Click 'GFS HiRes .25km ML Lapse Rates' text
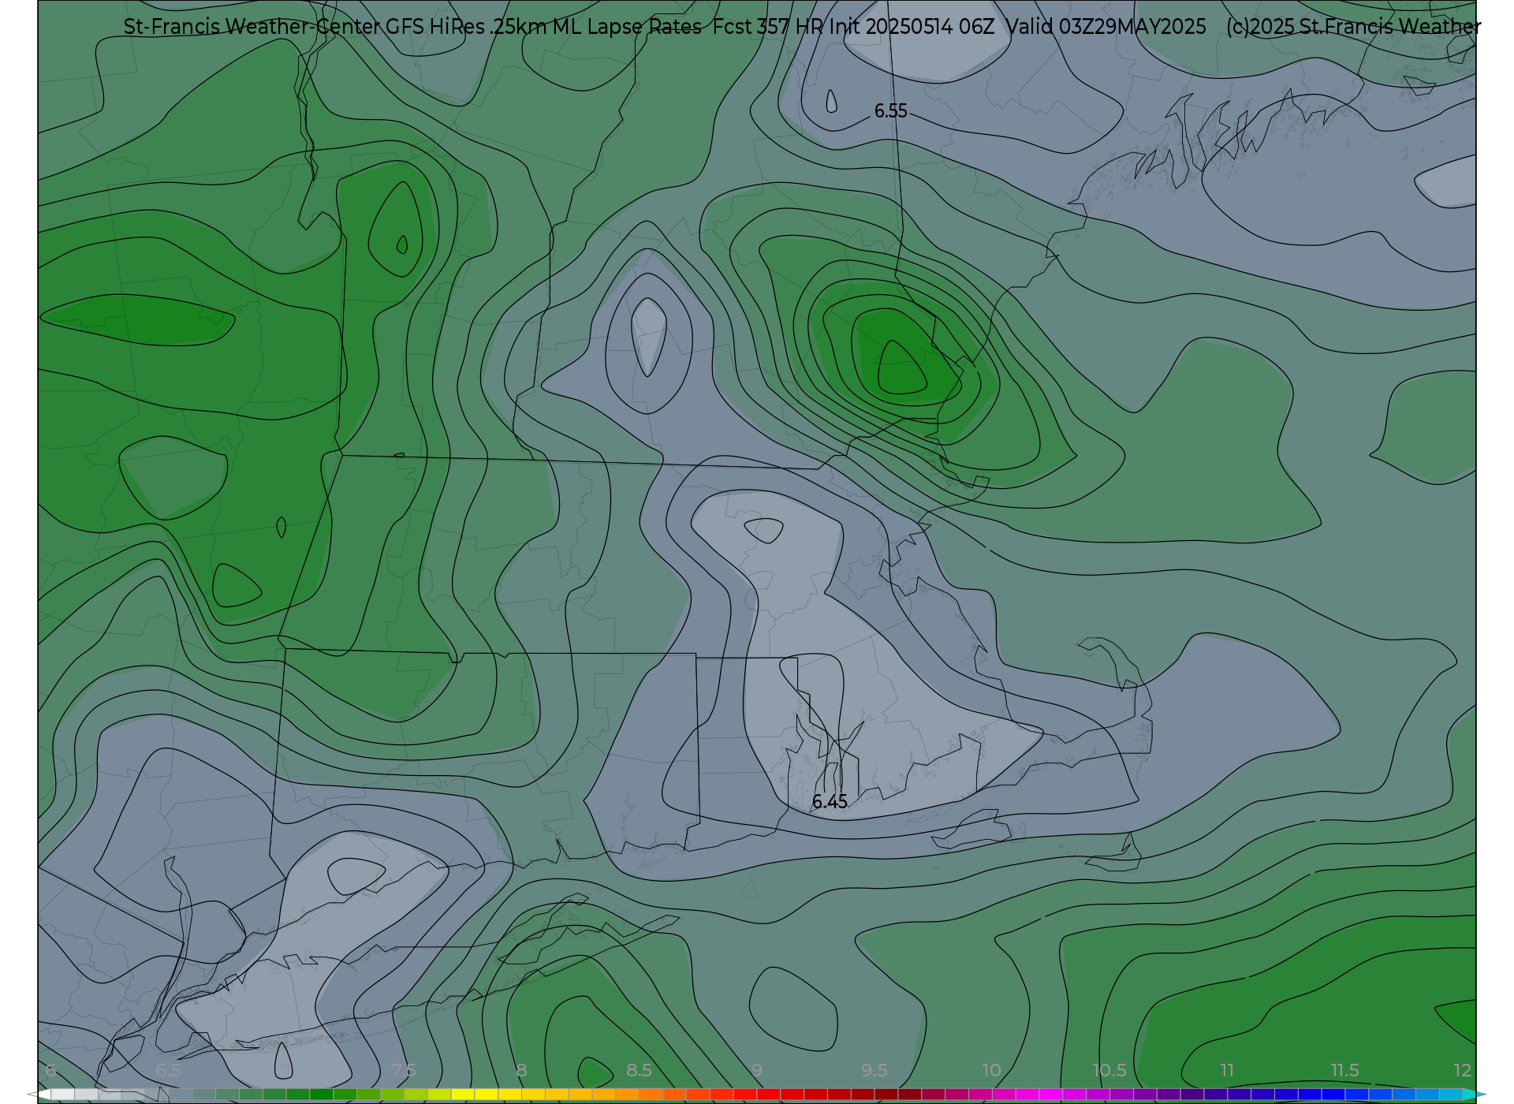 pos(543,27)
